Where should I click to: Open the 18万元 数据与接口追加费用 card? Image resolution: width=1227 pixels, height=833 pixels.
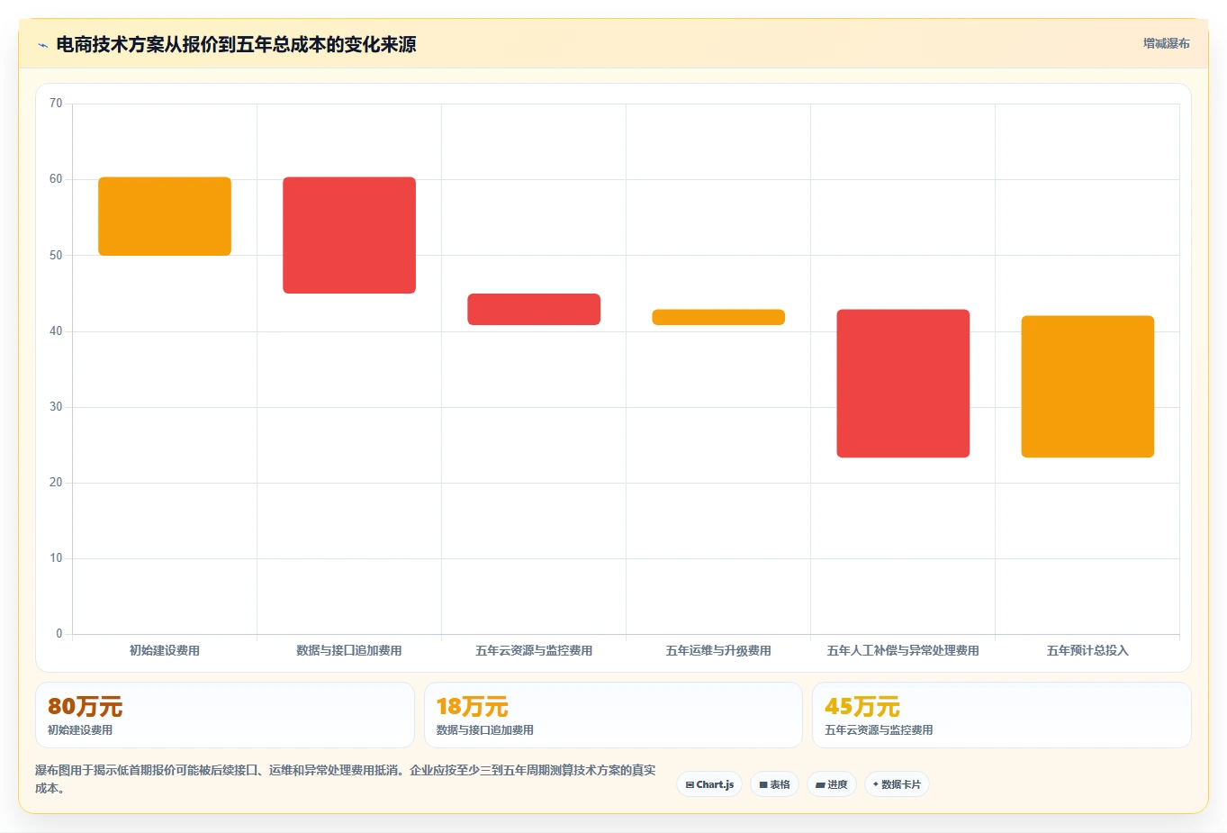pyautogui.click(x=613, y=715)
